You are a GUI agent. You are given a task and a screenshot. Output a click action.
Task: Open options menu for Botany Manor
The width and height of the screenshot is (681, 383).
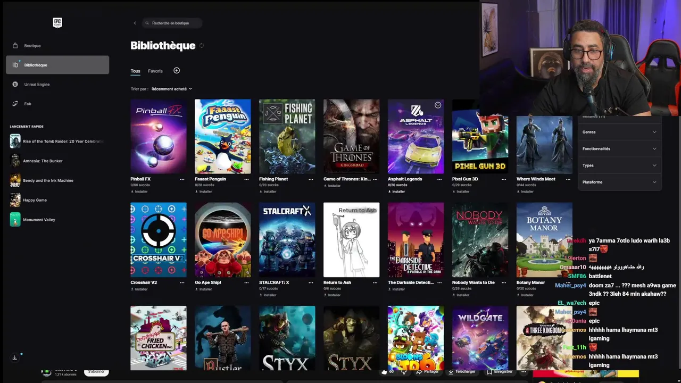[x=568, y=283]
